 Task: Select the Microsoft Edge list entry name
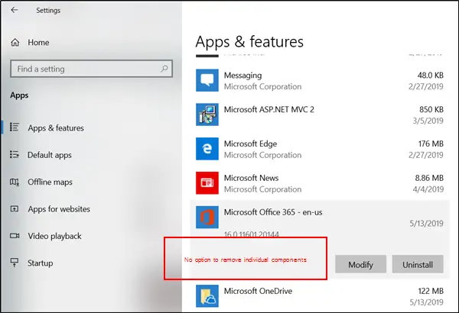250,144
